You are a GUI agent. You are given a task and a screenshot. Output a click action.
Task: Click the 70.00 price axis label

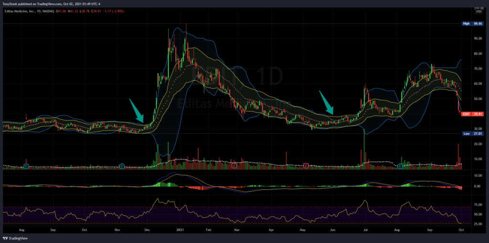[478, 69]
